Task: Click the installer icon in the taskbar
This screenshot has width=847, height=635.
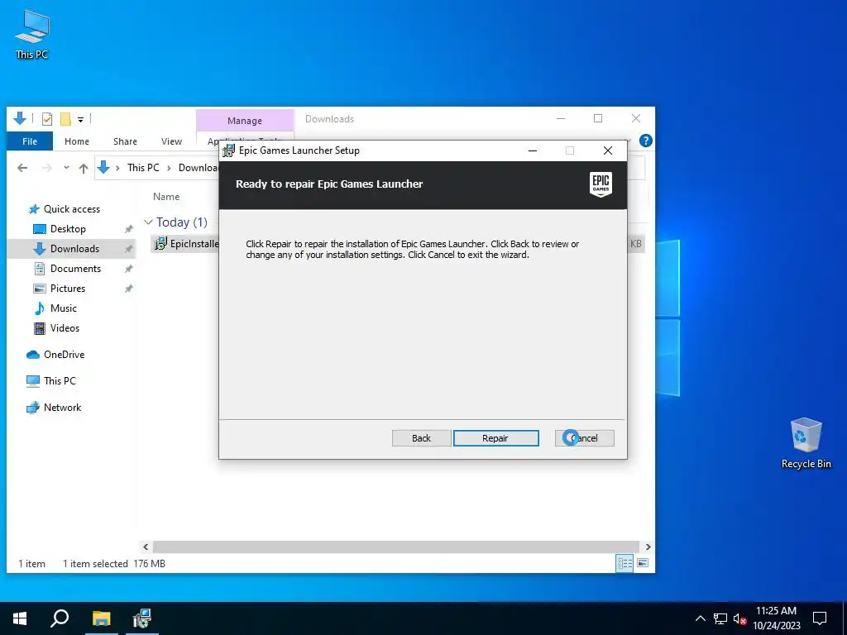Action: (x=142, y=618)
